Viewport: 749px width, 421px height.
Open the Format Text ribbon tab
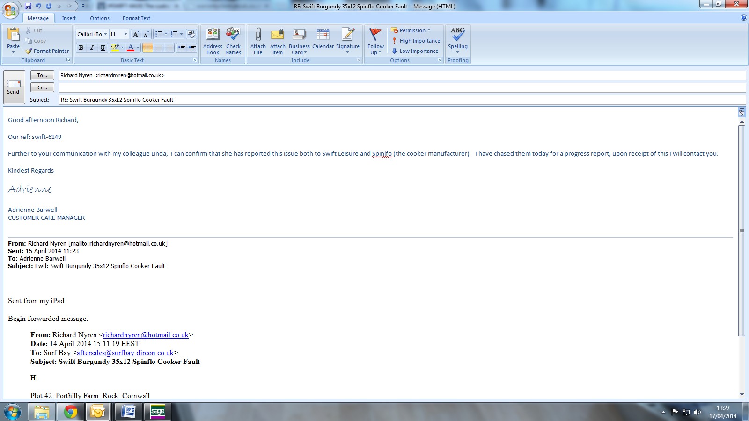pyautogui.click(x=136, y=18)
